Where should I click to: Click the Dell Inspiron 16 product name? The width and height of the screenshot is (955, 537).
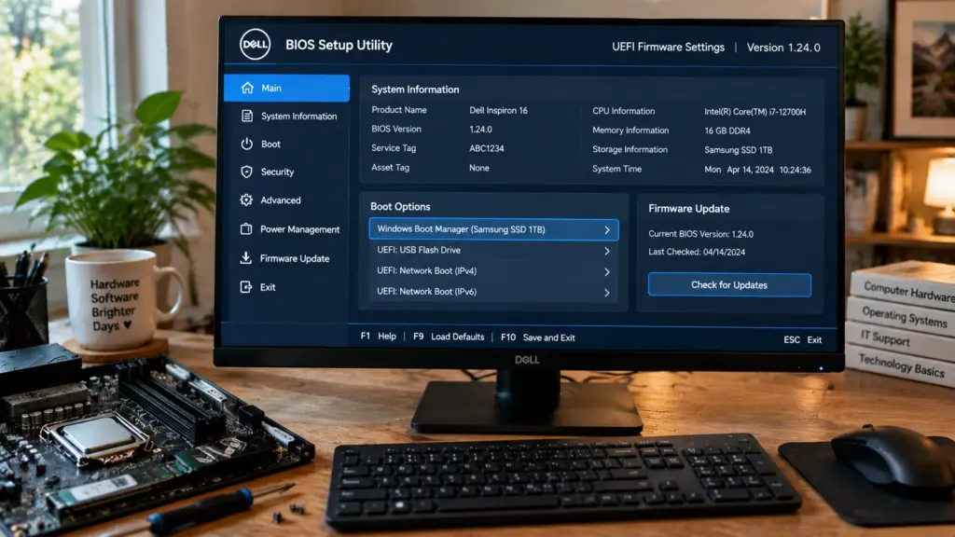498,110
